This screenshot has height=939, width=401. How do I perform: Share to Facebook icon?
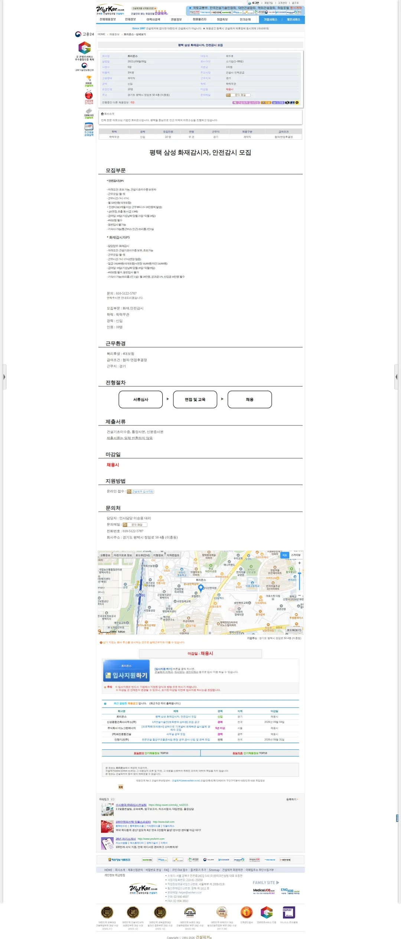(x=292, y=103)
